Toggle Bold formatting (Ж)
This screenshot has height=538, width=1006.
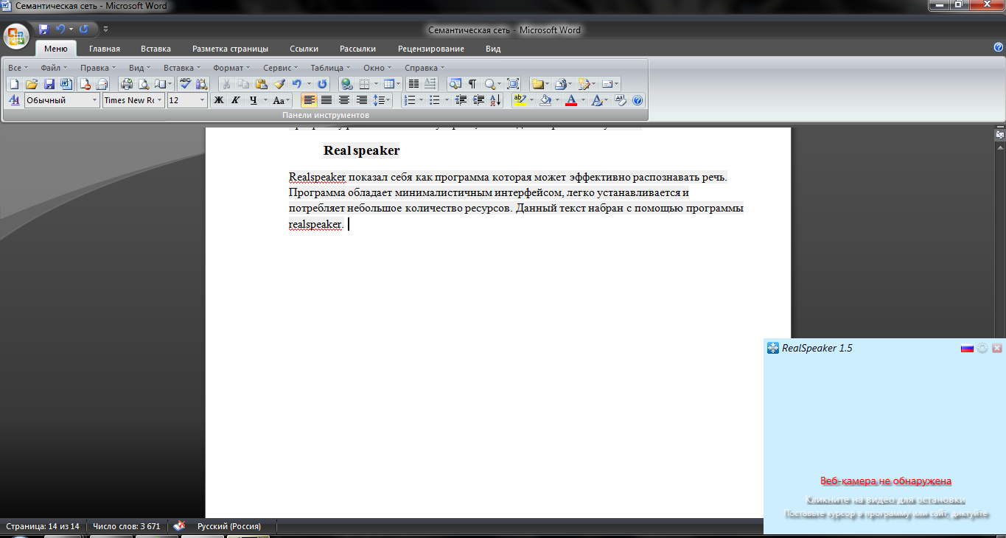(x=218, y=100)
